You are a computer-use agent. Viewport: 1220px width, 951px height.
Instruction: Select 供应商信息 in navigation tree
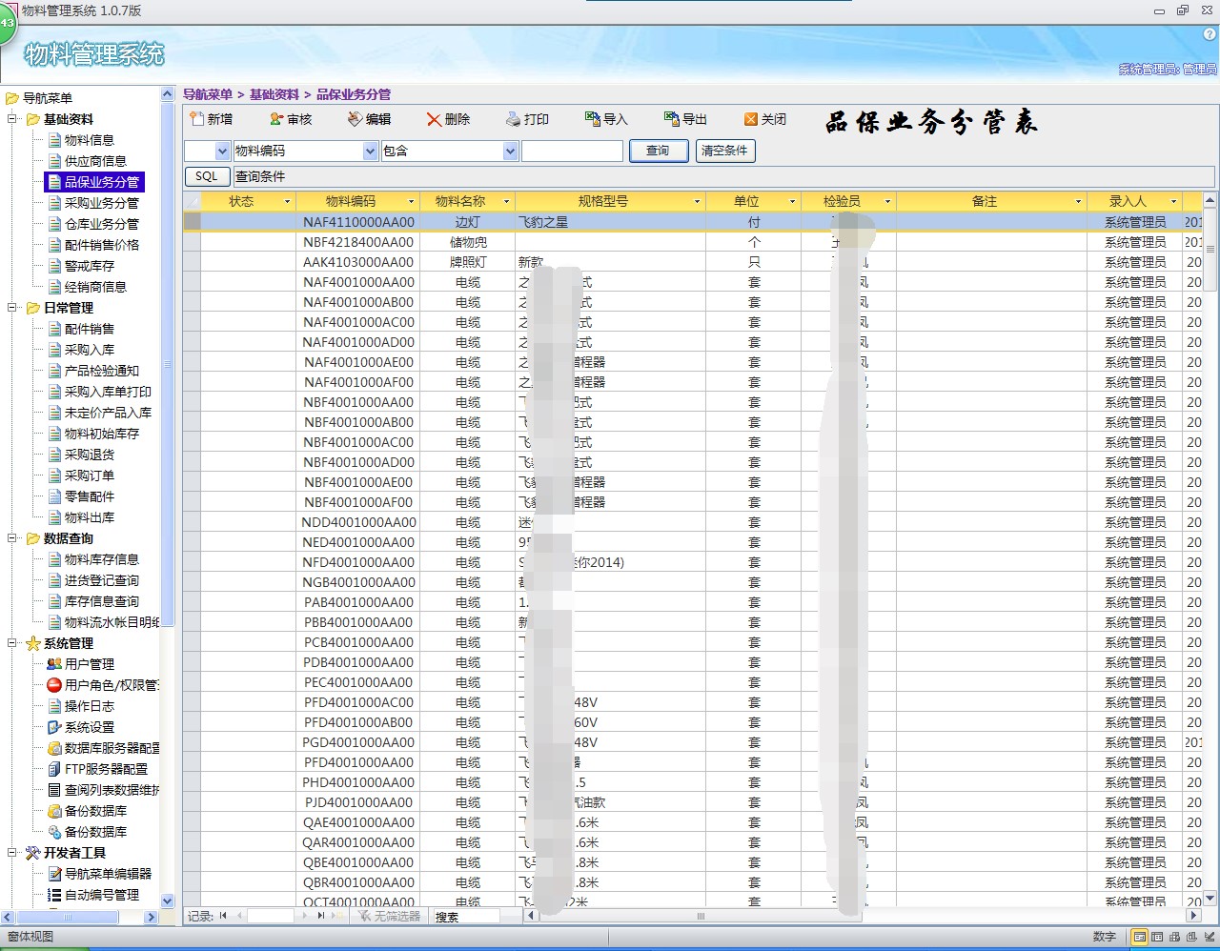[x=95, y=161]
